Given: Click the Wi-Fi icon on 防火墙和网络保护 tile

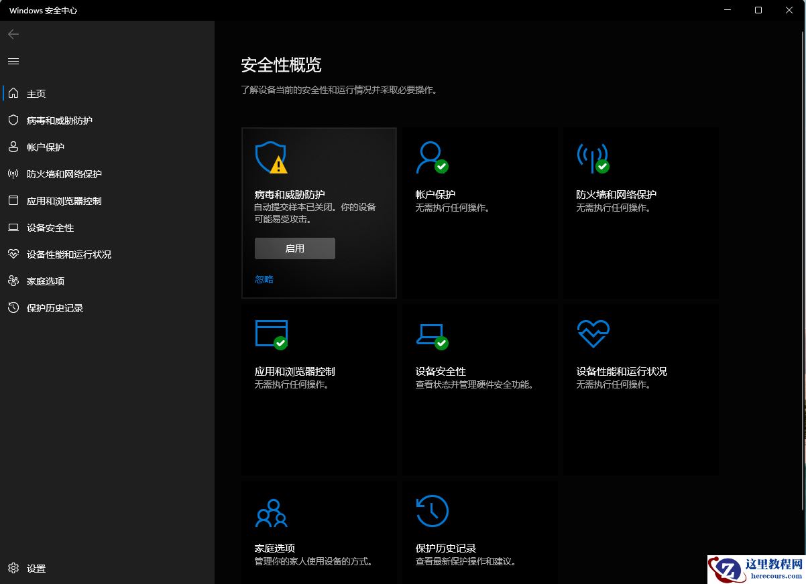Looking at the screenshot, I should click(593, 157).
